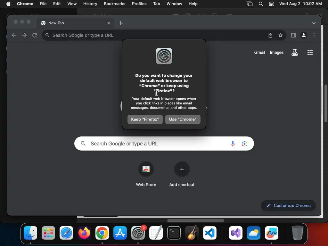This screenshot has height=246, width=328.
Task: Open Weather app from the Dock
Action: click(254, 233)
